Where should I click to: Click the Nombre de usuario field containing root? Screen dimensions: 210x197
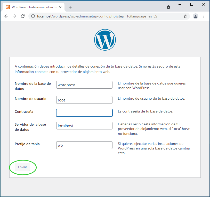pyautogui.click(x=84, y=100)
